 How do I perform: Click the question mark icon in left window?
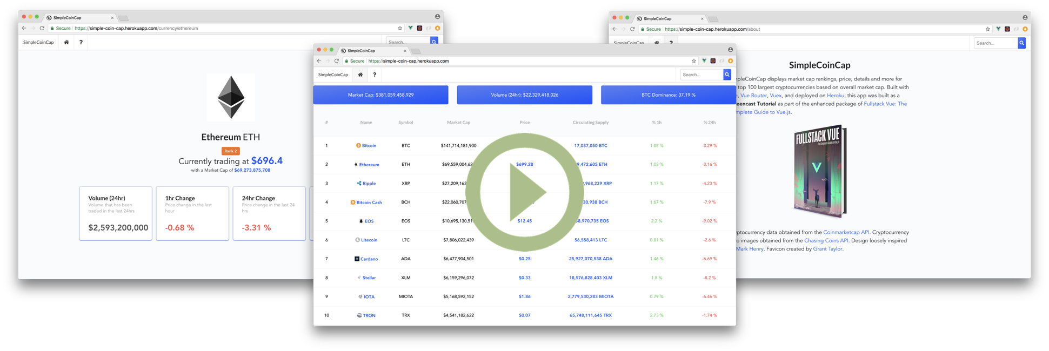pos(81,42)
